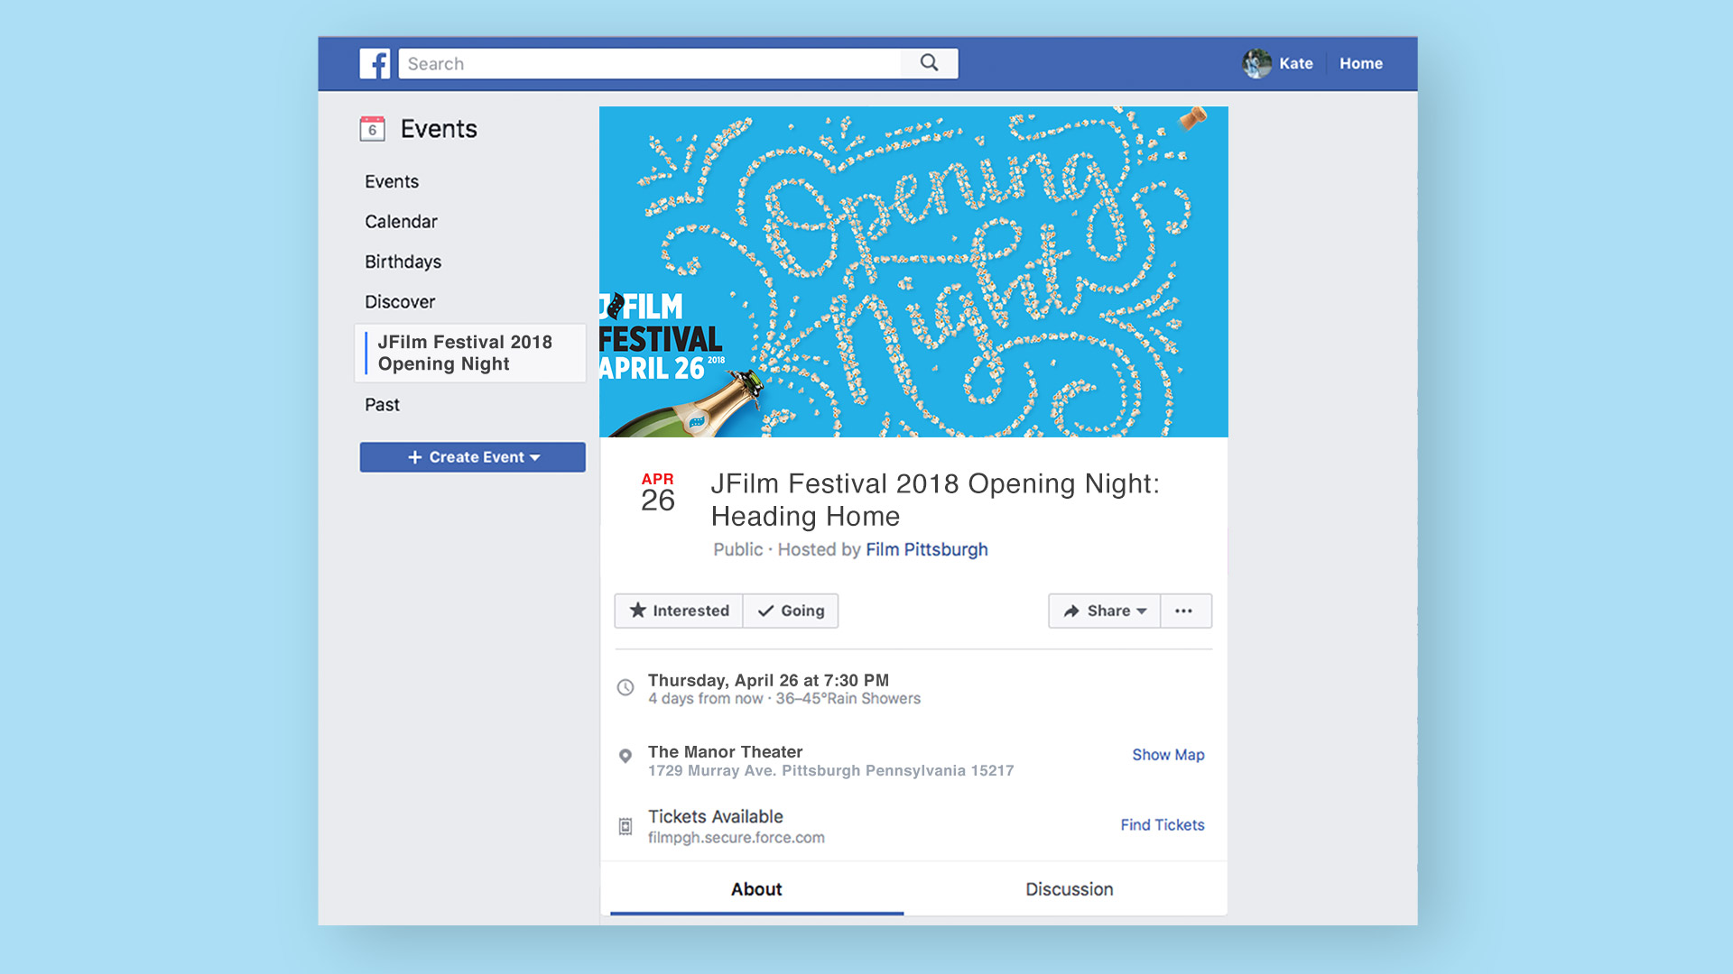Screen dimensions: 1733x974
Task: Open the Share dropdown
Action: point(1105,611)
